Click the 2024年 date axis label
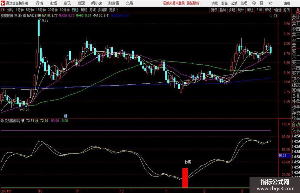This screenshot has height=193, width=300. pos(6,191)
